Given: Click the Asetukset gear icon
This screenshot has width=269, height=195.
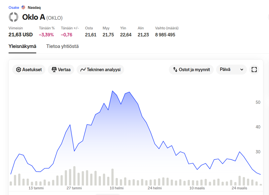Looking at the screenshot, I should (18, 70).
